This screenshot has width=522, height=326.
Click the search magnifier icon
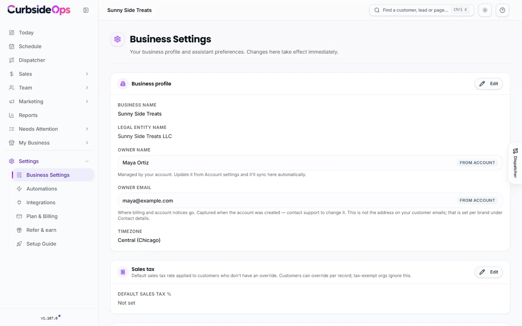click(377, 10)
